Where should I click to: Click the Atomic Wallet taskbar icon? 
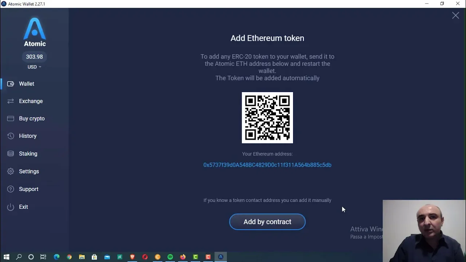[x=221, y=257]
